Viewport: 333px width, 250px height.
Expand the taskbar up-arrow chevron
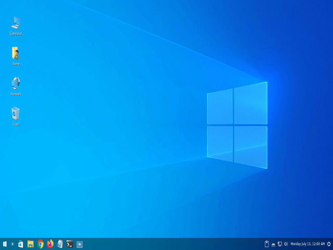pos(12,244)
